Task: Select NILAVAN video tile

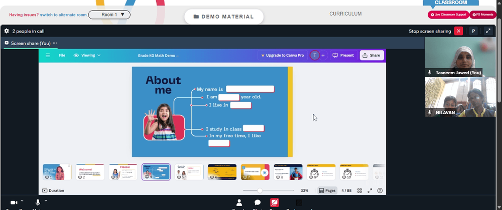Action: point(460,97)
